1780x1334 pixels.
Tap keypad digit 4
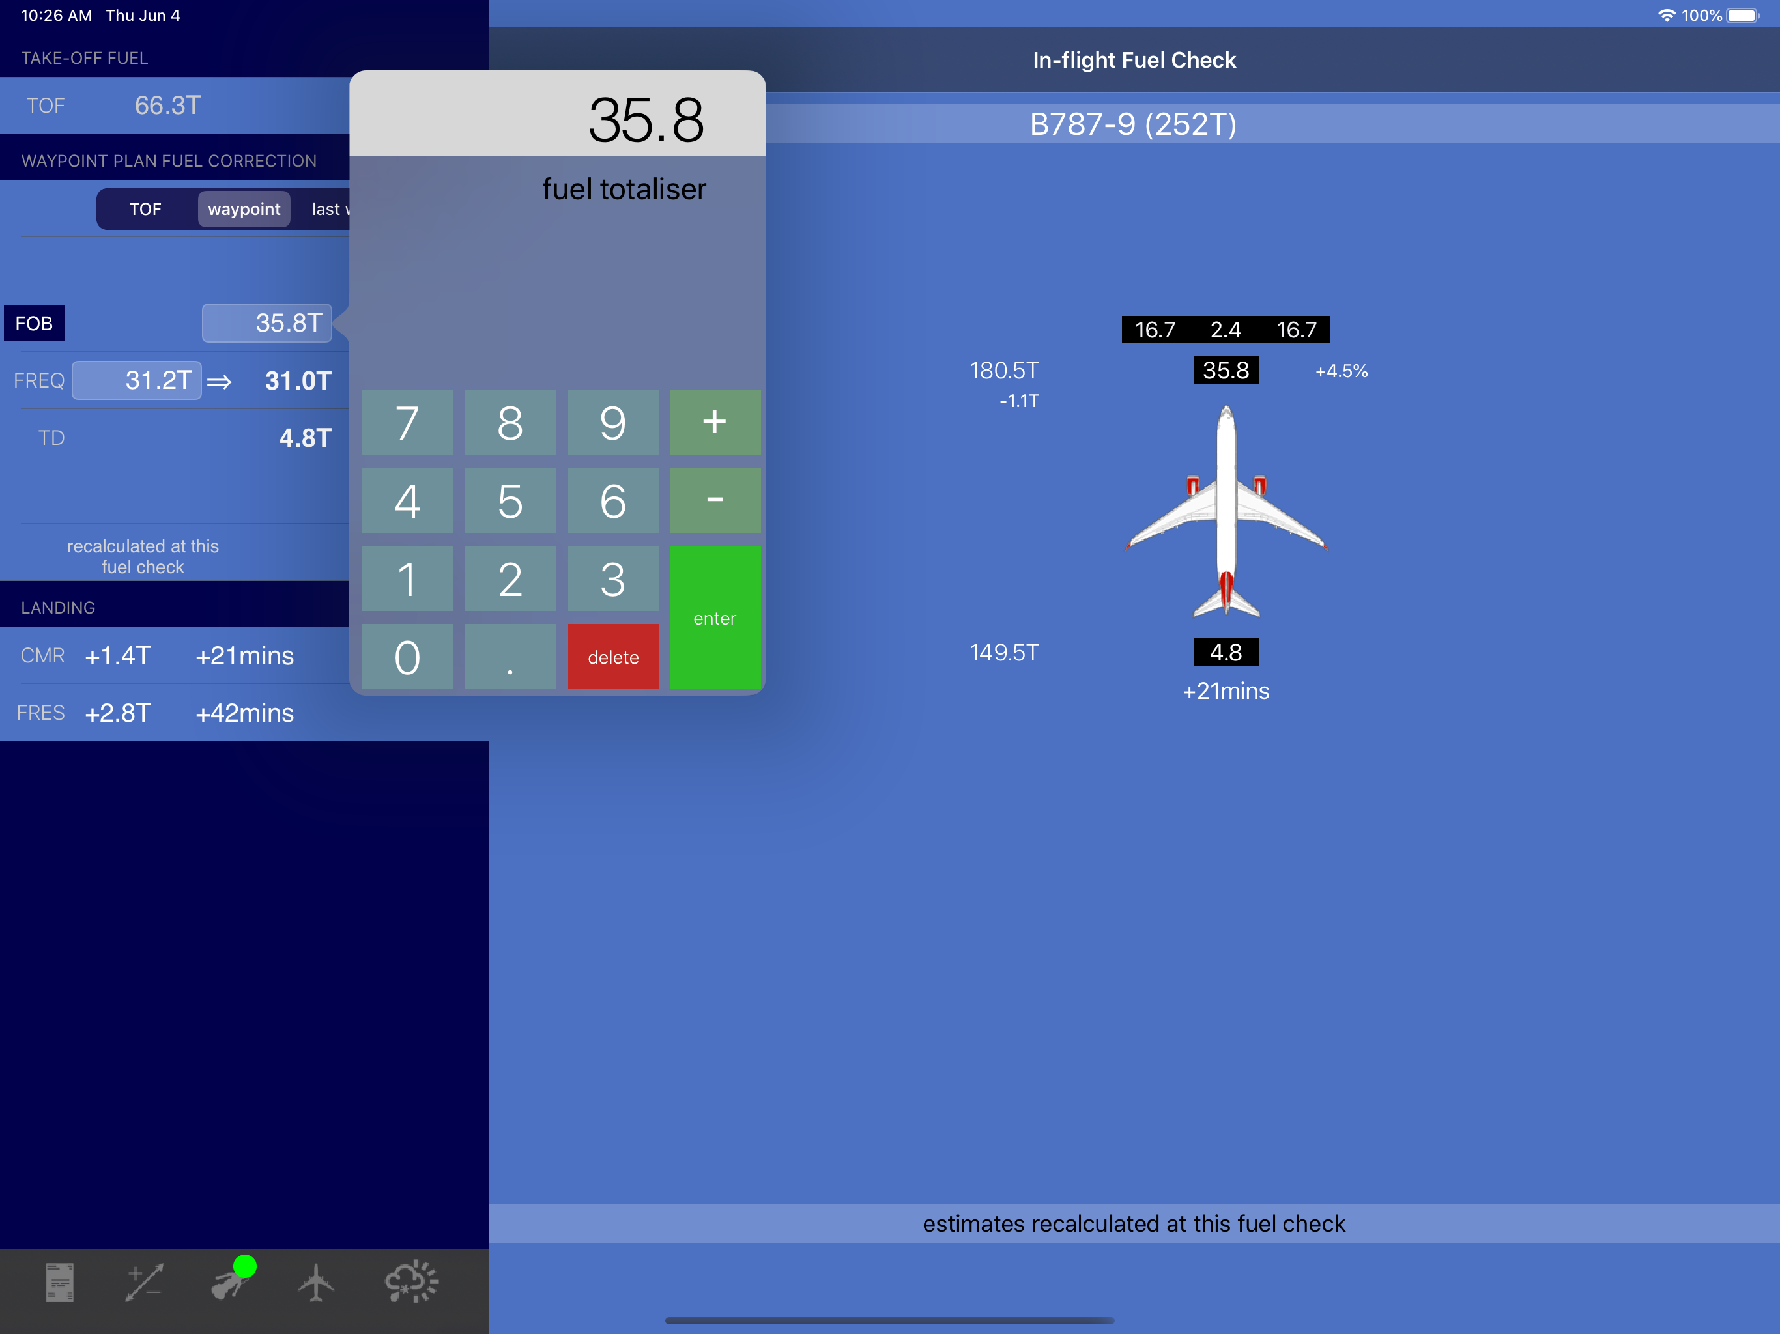pyautogui.click(x=407, y=500)
